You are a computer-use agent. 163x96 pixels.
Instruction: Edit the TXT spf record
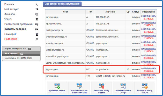pos(149,75)
